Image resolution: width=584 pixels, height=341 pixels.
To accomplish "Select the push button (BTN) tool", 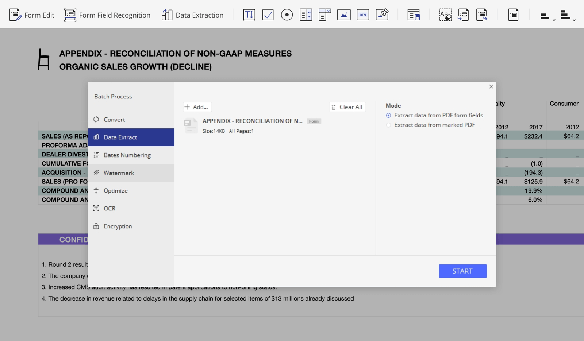I will tap(363, 15).
